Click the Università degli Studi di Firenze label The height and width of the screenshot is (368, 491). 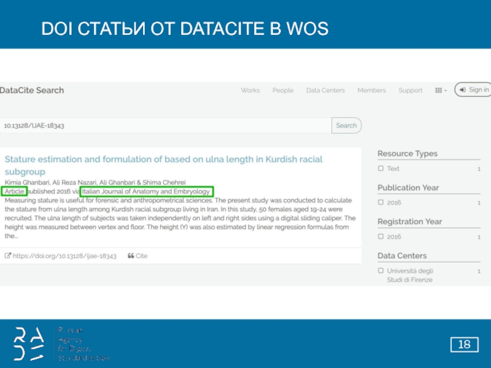[410, 275]
